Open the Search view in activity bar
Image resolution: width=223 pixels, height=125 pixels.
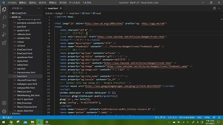(x=4, y=18)
